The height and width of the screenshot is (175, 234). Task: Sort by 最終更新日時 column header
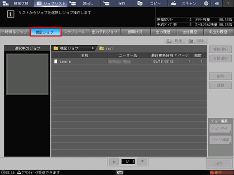(x=164, y=55)
